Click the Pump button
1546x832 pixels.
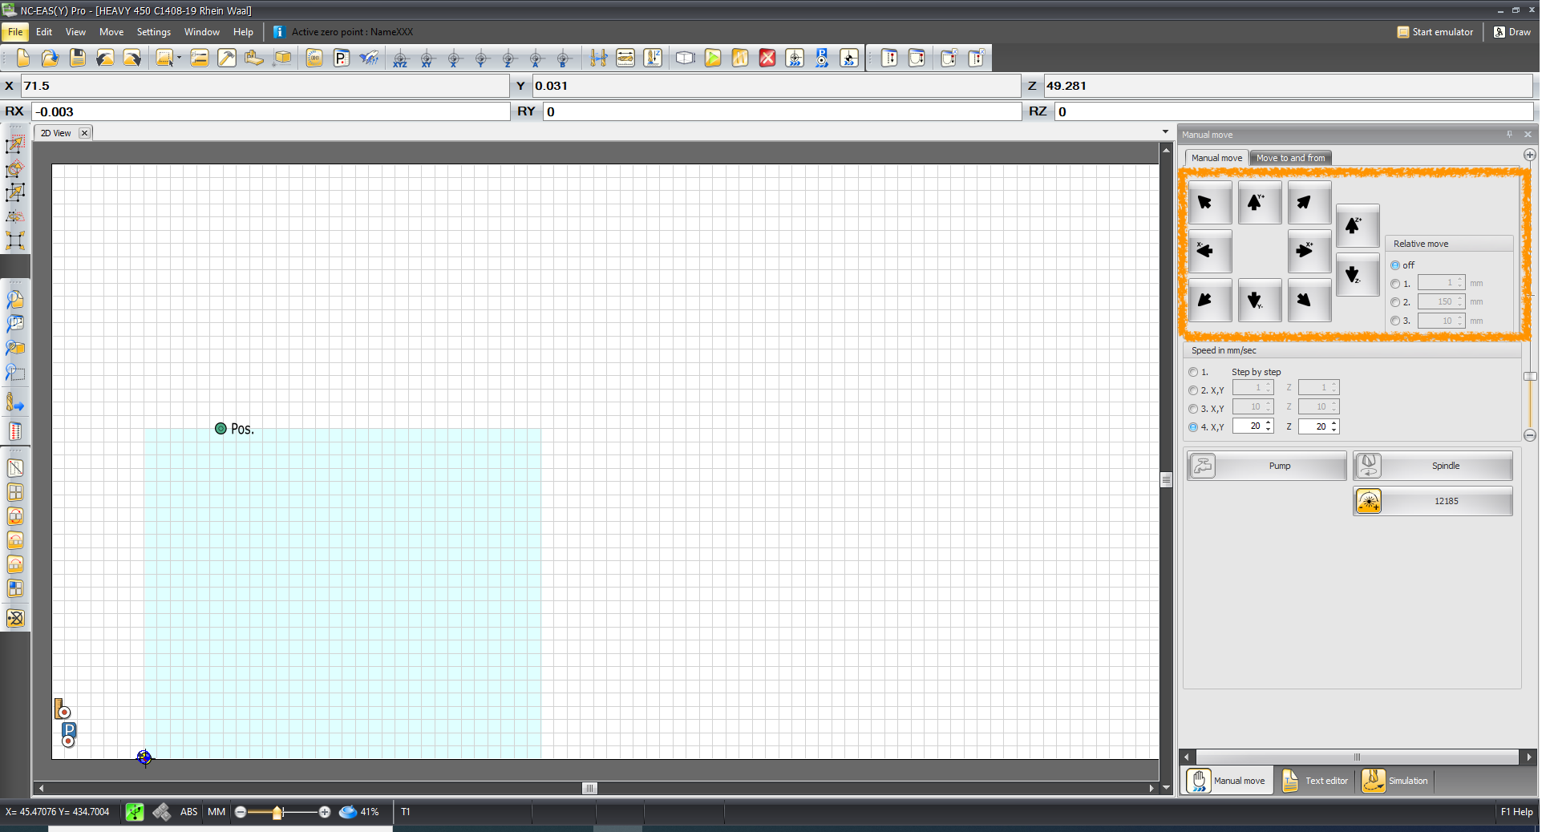click(1266, 466)
